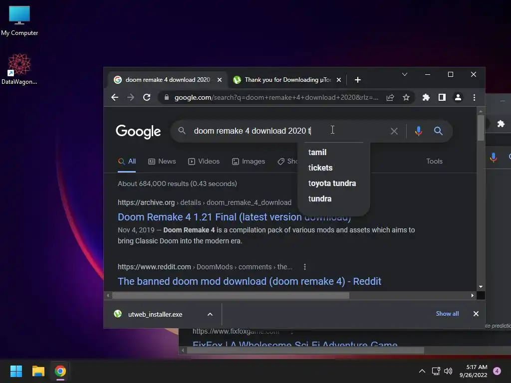This screenshot has width=511, height=383.
Task: Open the Windows Start menu
Action: 16,371
